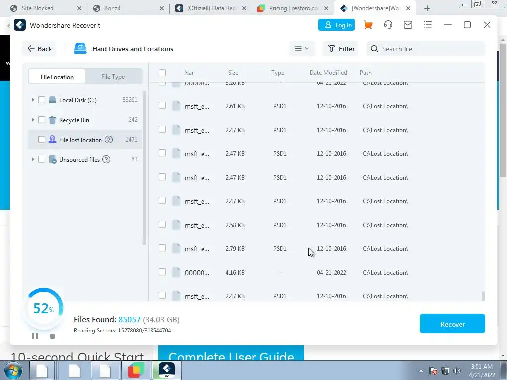Click the volume speaker tray icon

457,371
